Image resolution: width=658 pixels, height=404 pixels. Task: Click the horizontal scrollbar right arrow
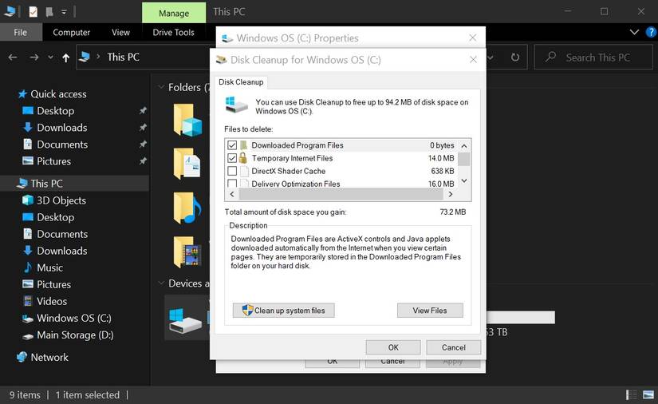[451, 194]
